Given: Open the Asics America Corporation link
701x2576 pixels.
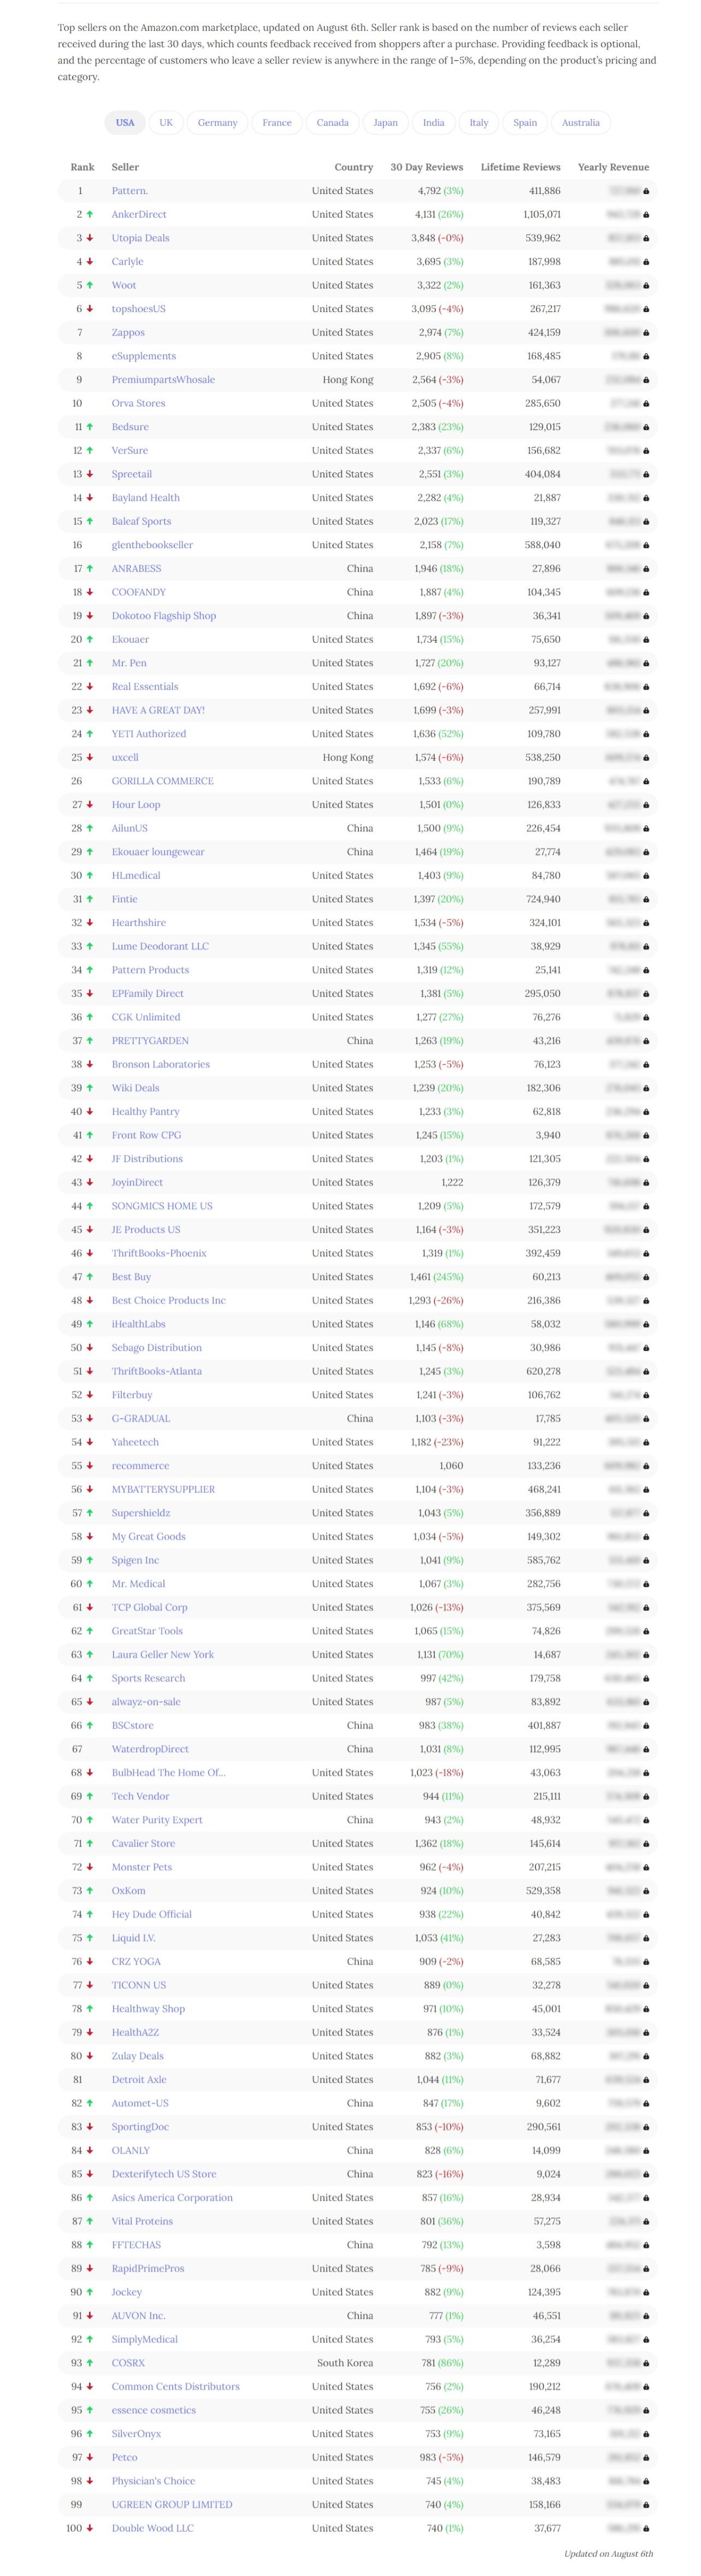Looking at the screenshot, I should pos(172,2198).
